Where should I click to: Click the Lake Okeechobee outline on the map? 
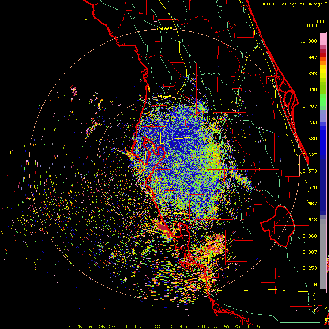[278, 226]
